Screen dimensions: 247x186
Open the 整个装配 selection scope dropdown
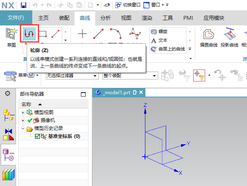[x=130, y=76]
